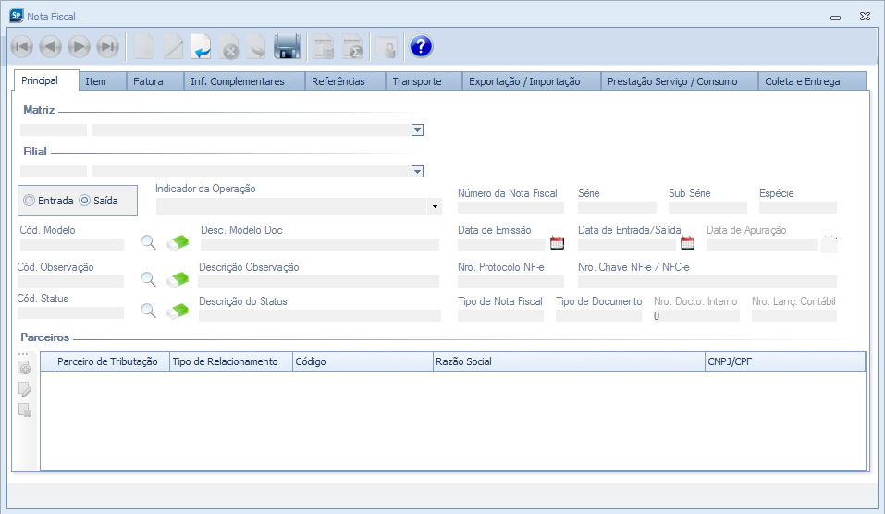This screenshot has height=514, width=885.
Task: Clear Cód. Observação with green eraser icon
Action: click(x=178, y=279)
